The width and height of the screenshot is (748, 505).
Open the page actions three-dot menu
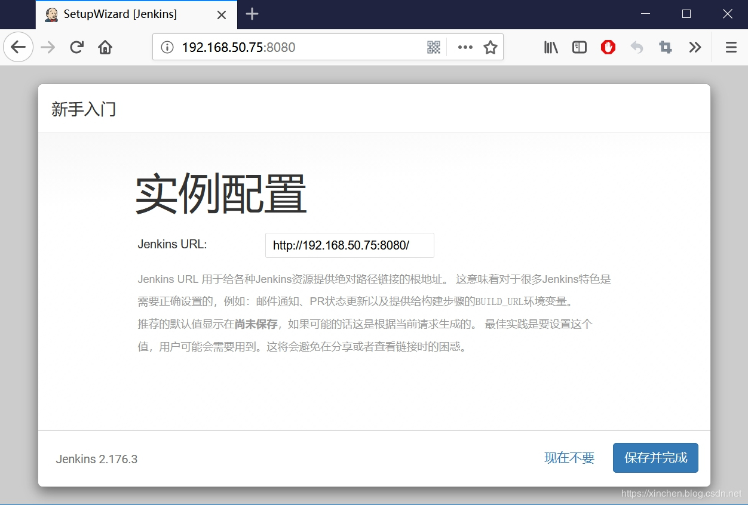[x=465, y=47]
